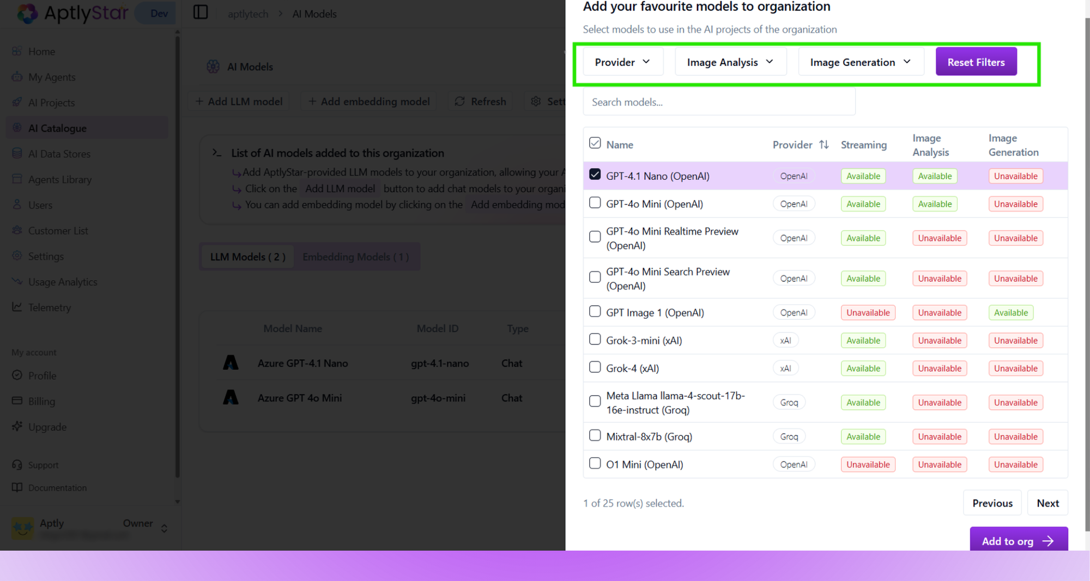Click the aptlytech breadcrumb link
1090x581 pixels.
248,14
